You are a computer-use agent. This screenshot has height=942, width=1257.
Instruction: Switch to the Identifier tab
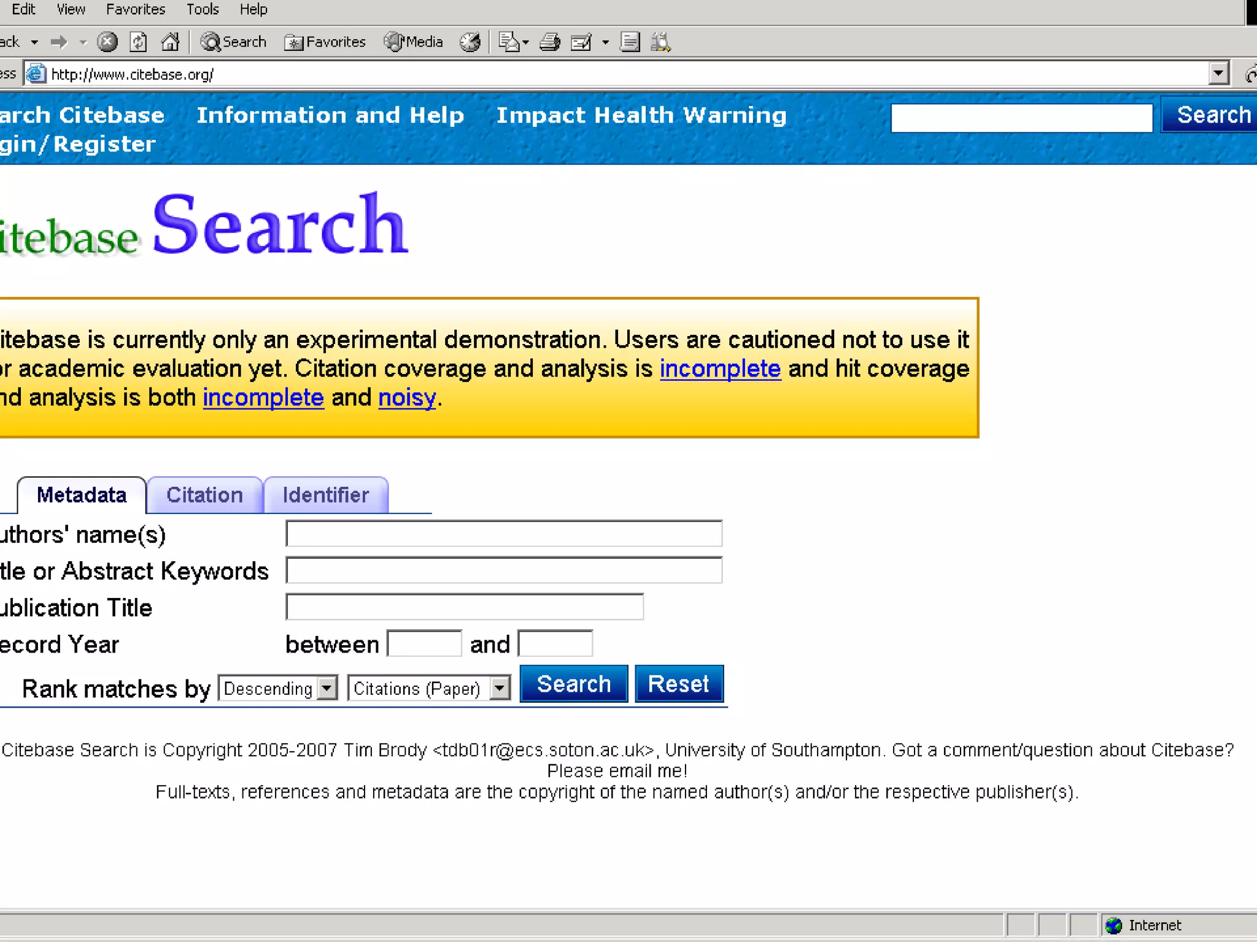325,495
